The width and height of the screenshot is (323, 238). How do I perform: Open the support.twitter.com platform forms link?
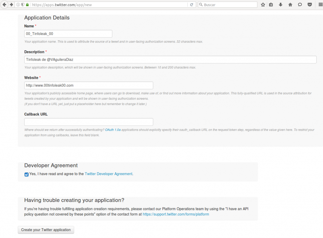(176, 214)
